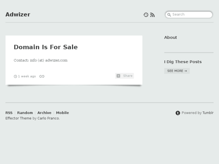The image size is (219, 164).
Task: Click the RSS feed icon in header
Action: pos(152,15)
